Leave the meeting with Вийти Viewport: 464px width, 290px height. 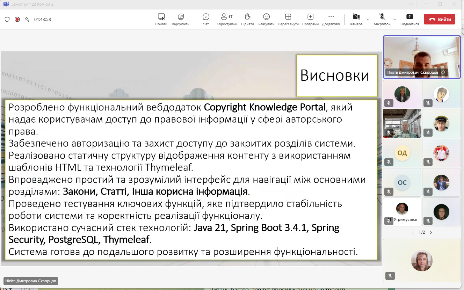click(x=439, y=19)
